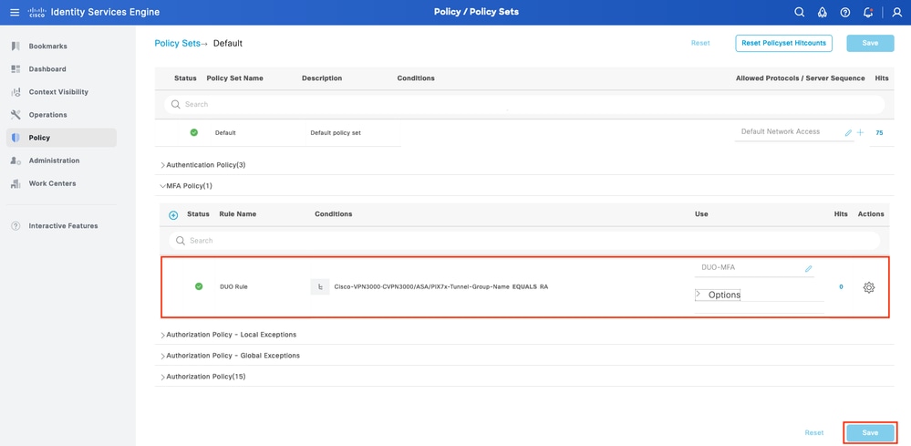The width and height of the screenshot is (911, 446).
Task: Open the notifications bell icon
Action: 868,12
